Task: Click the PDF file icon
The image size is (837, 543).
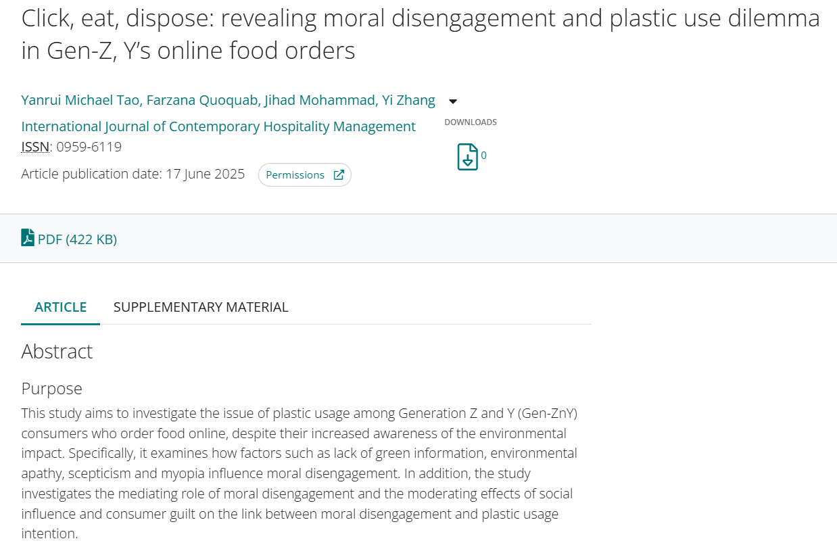Action: 28,238
